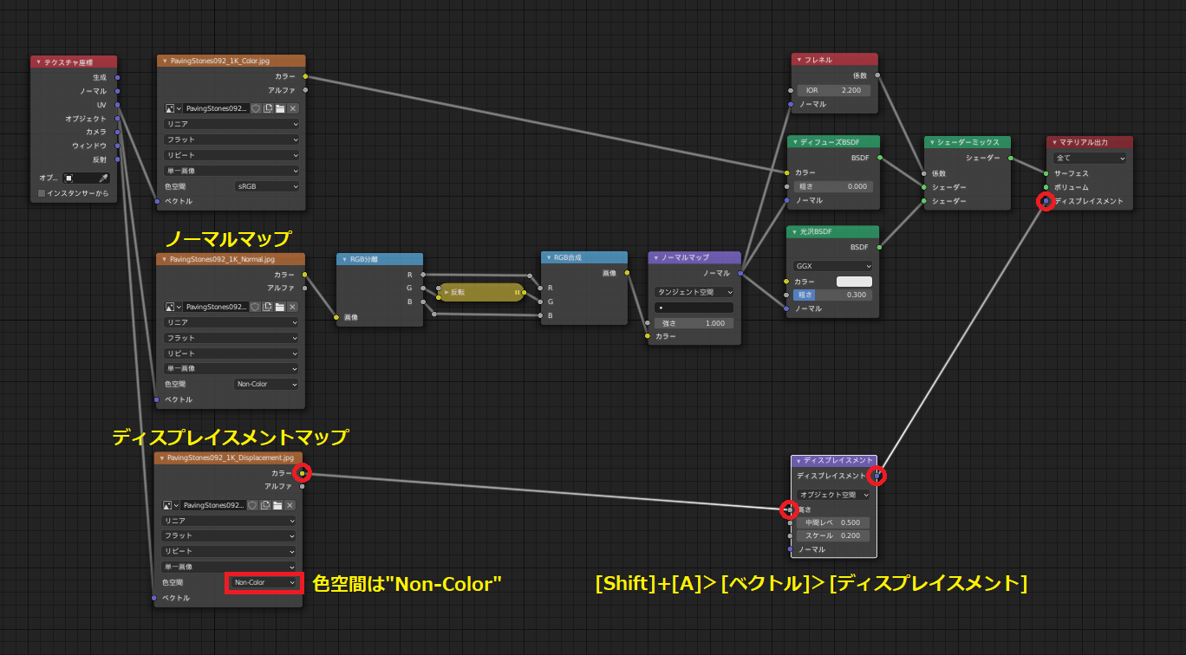The height and width of the screenshot is (655, 1186).
Task: Open リニア interpolation dropdown in Color node
Action: pyautogui.click(x=231, y=124)
